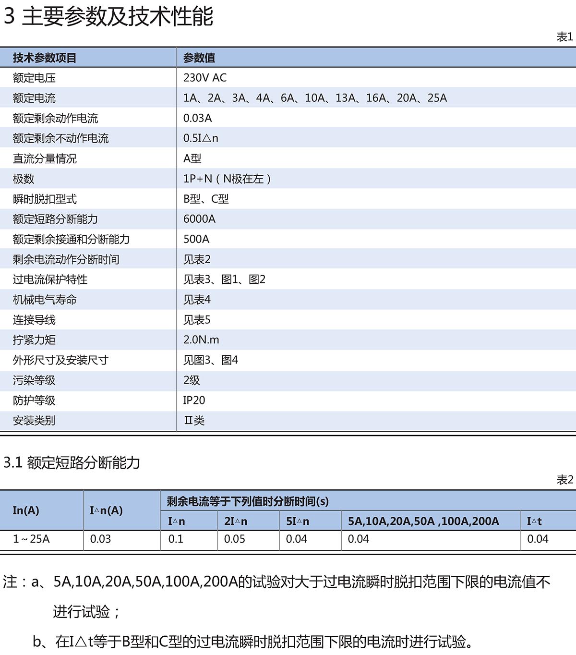
Task: Select the 额定剩余动作电流 row label
Action: coord(55,118)
